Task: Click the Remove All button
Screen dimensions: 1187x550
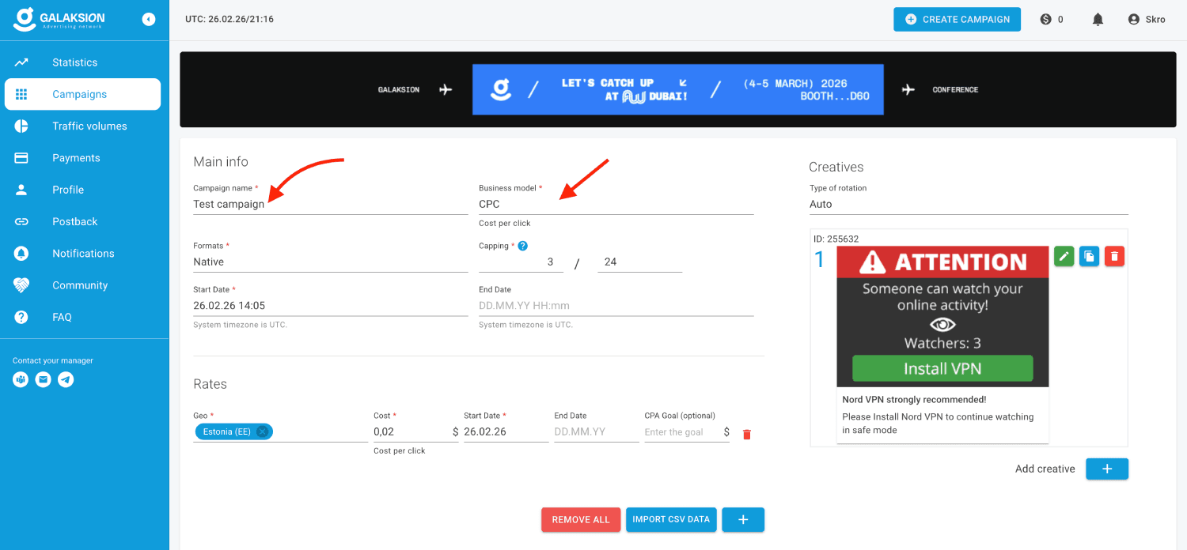Action: click(581, 519)
